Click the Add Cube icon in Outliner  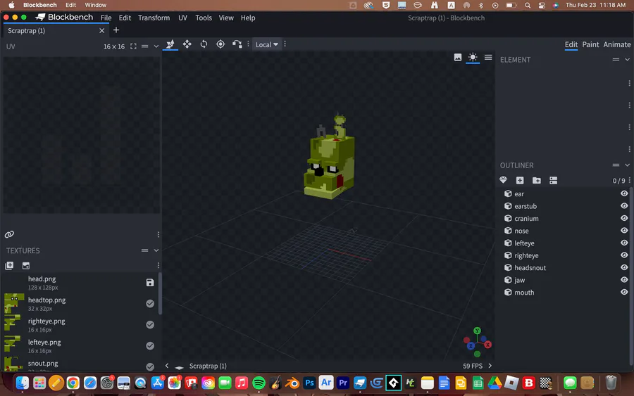pyautogui.click(x=520, y=181)
